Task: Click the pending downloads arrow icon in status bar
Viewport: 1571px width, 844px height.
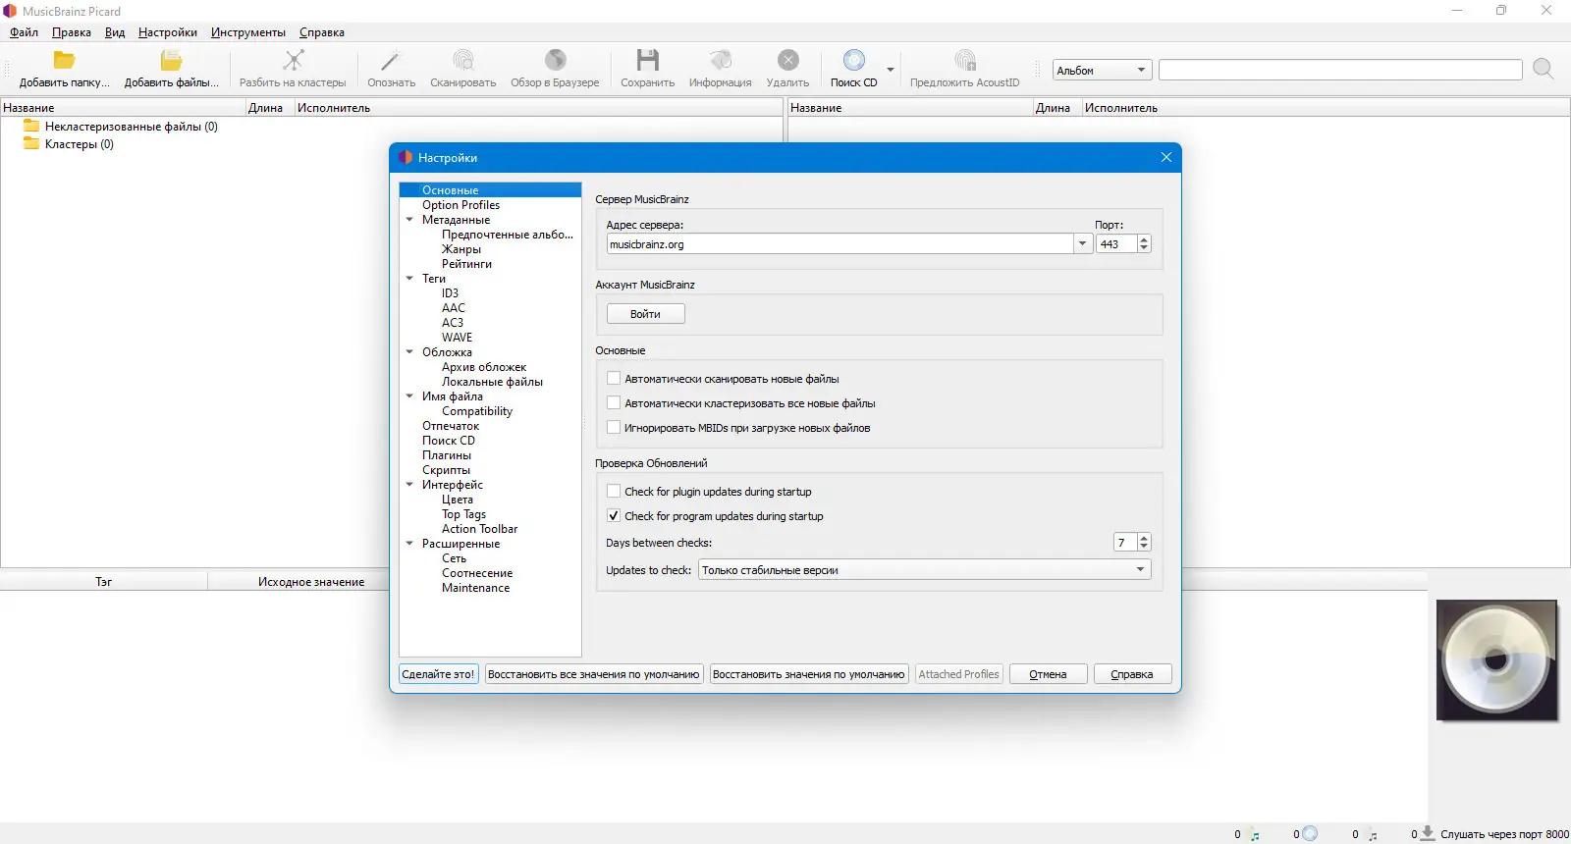Action: pyautogui.click(x=1428, y=833)
